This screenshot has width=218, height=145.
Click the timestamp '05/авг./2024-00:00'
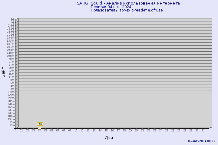(x=202, y=141)
